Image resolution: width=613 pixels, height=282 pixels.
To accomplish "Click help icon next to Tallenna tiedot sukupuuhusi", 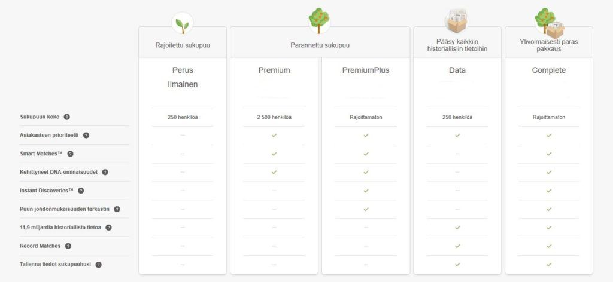I will click(99, 265).
